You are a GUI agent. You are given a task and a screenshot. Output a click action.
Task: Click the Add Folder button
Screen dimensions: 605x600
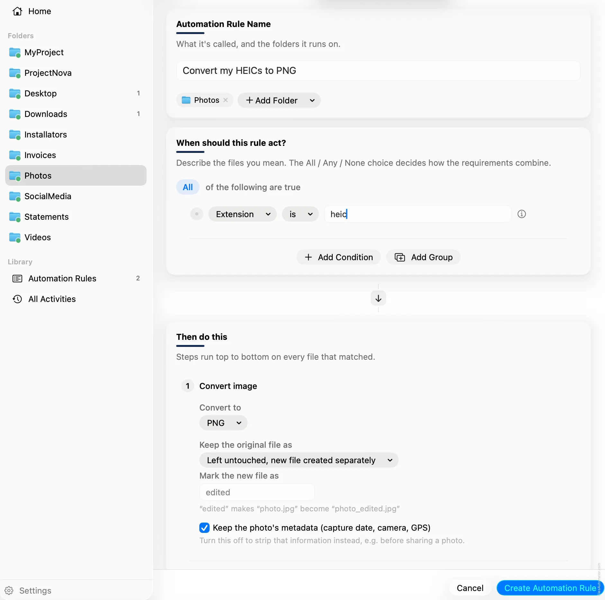272,101
